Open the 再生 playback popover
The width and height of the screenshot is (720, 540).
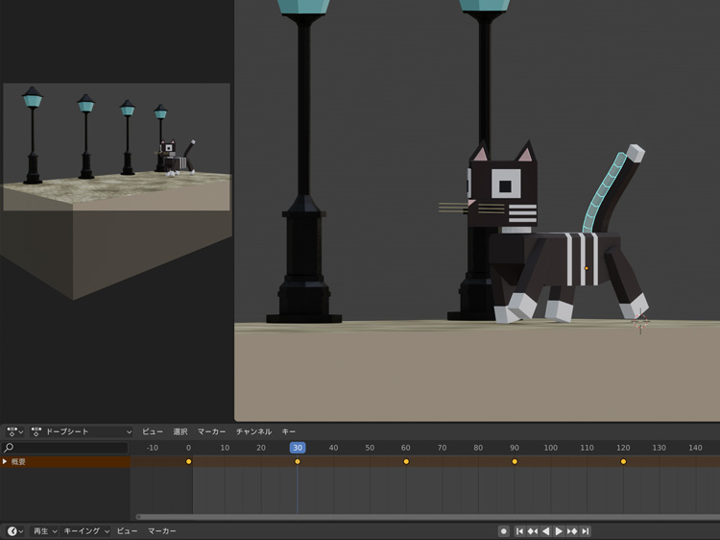tap(45, 531)
